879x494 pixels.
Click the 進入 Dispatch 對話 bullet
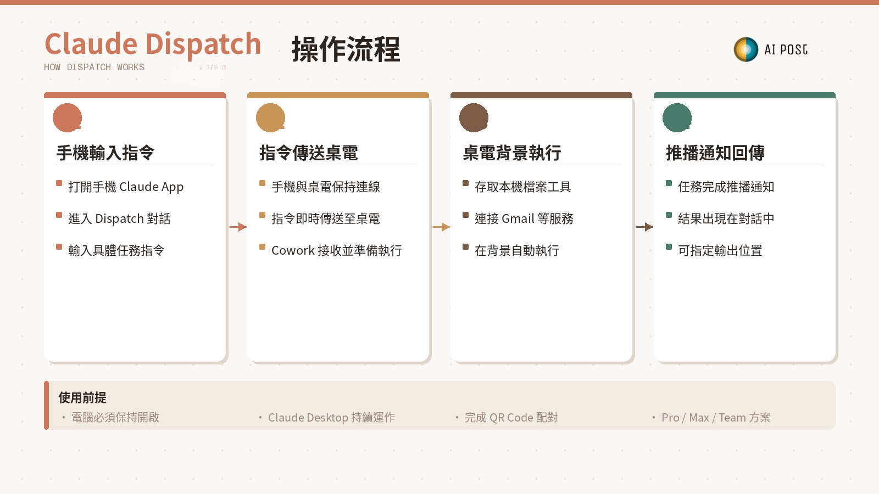coord(119,219)
